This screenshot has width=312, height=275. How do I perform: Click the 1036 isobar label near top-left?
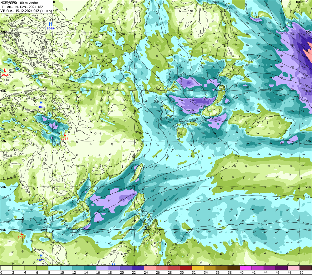point(6,37)
